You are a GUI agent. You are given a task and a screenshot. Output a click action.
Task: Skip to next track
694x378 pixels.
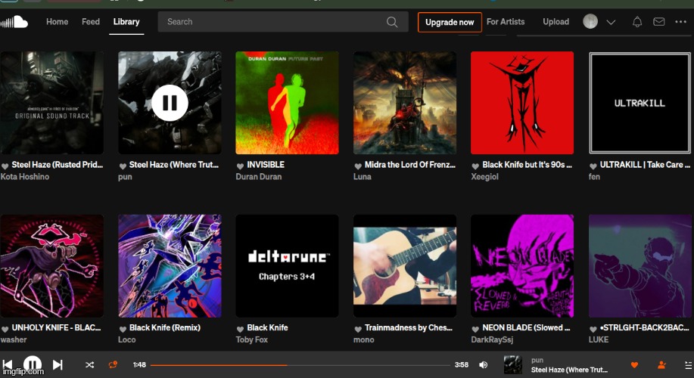click(58, 364)
